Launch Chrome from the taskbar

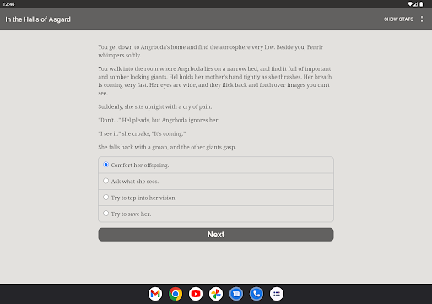(175, 294)
